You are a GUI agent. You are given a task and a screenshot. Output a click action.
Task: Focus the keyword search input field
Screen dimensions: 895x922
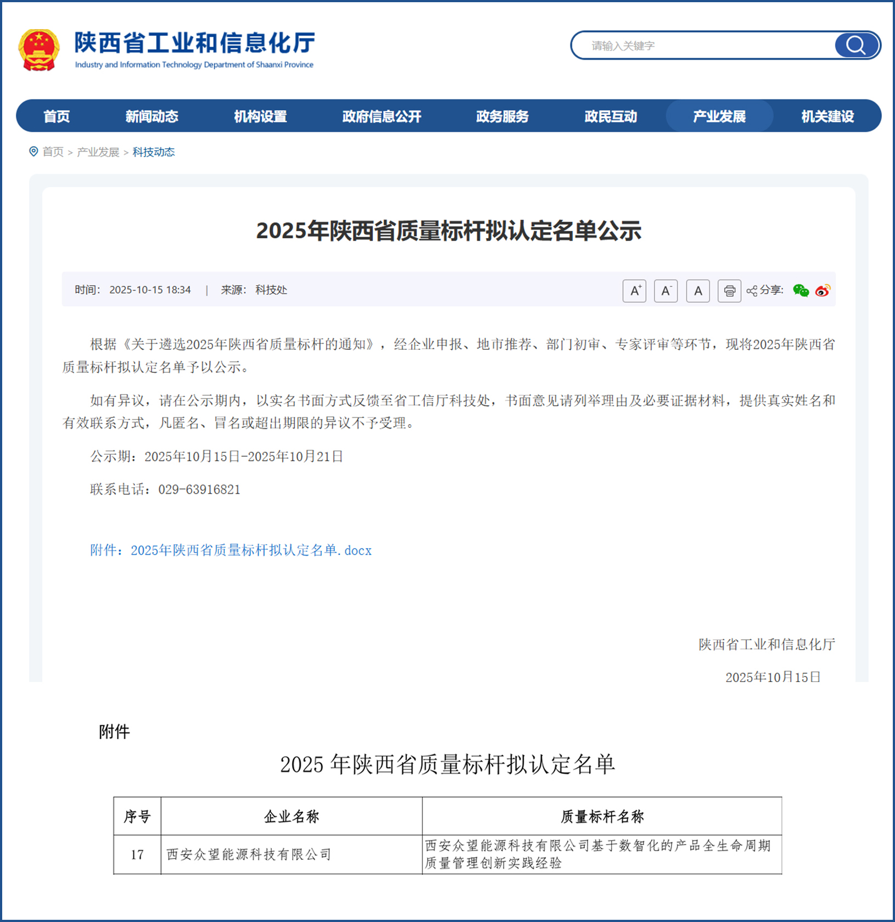click(x=703, y=46)
